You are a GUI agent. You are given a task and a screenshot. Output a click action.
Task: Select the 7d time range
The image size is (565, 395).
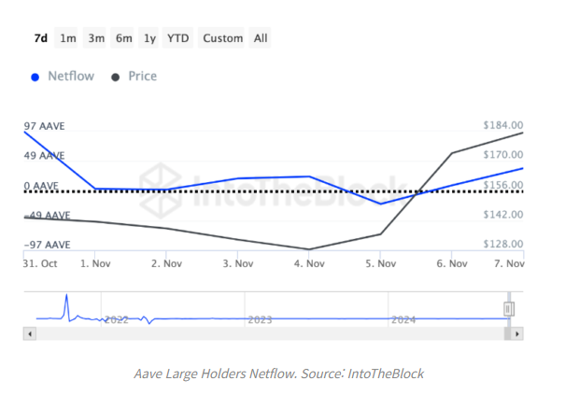point(40,38)
